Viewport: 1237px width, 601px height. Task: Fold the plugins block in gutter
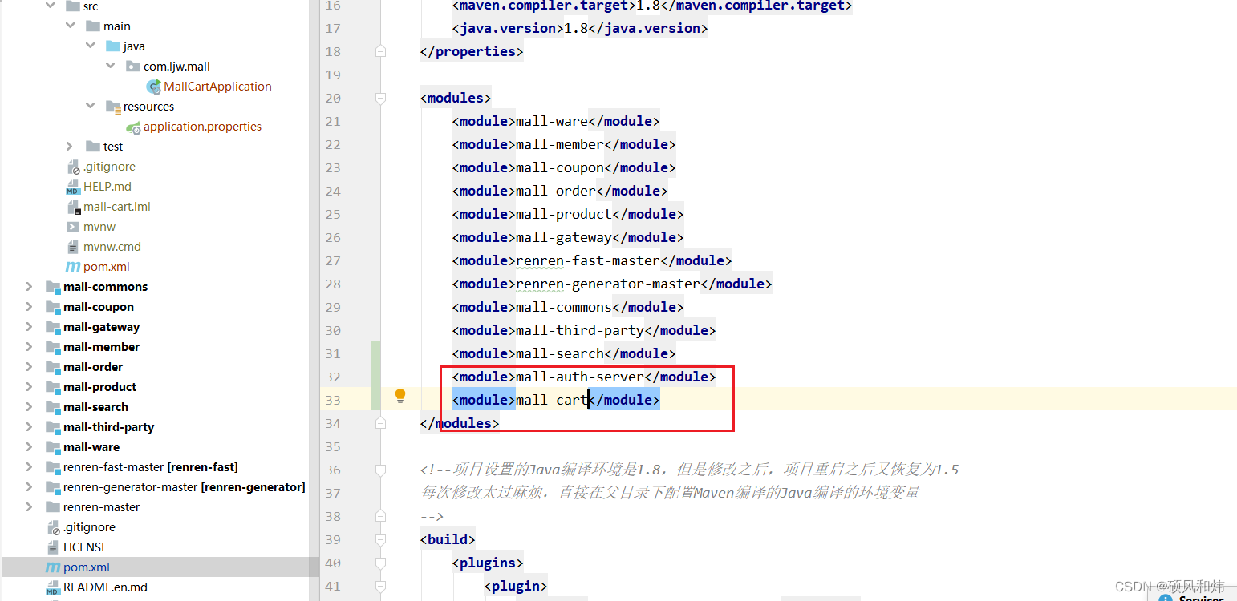pyautogui.click(x=381, y=563)
